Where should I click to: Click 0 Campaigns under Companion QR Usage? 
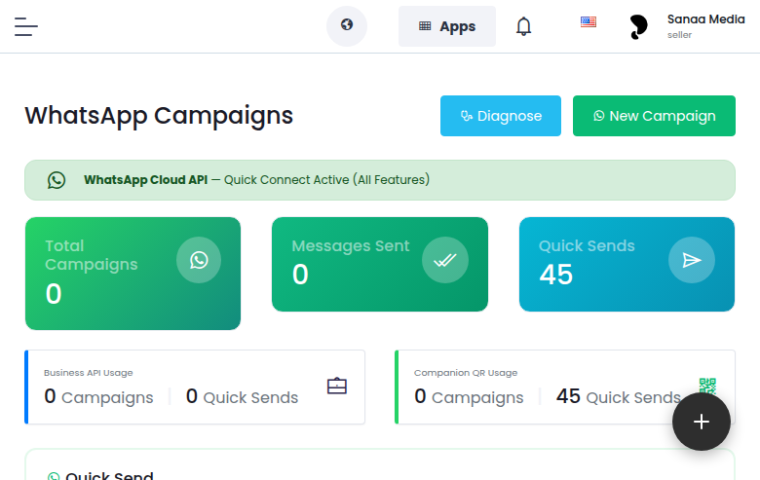click(470, 396)
